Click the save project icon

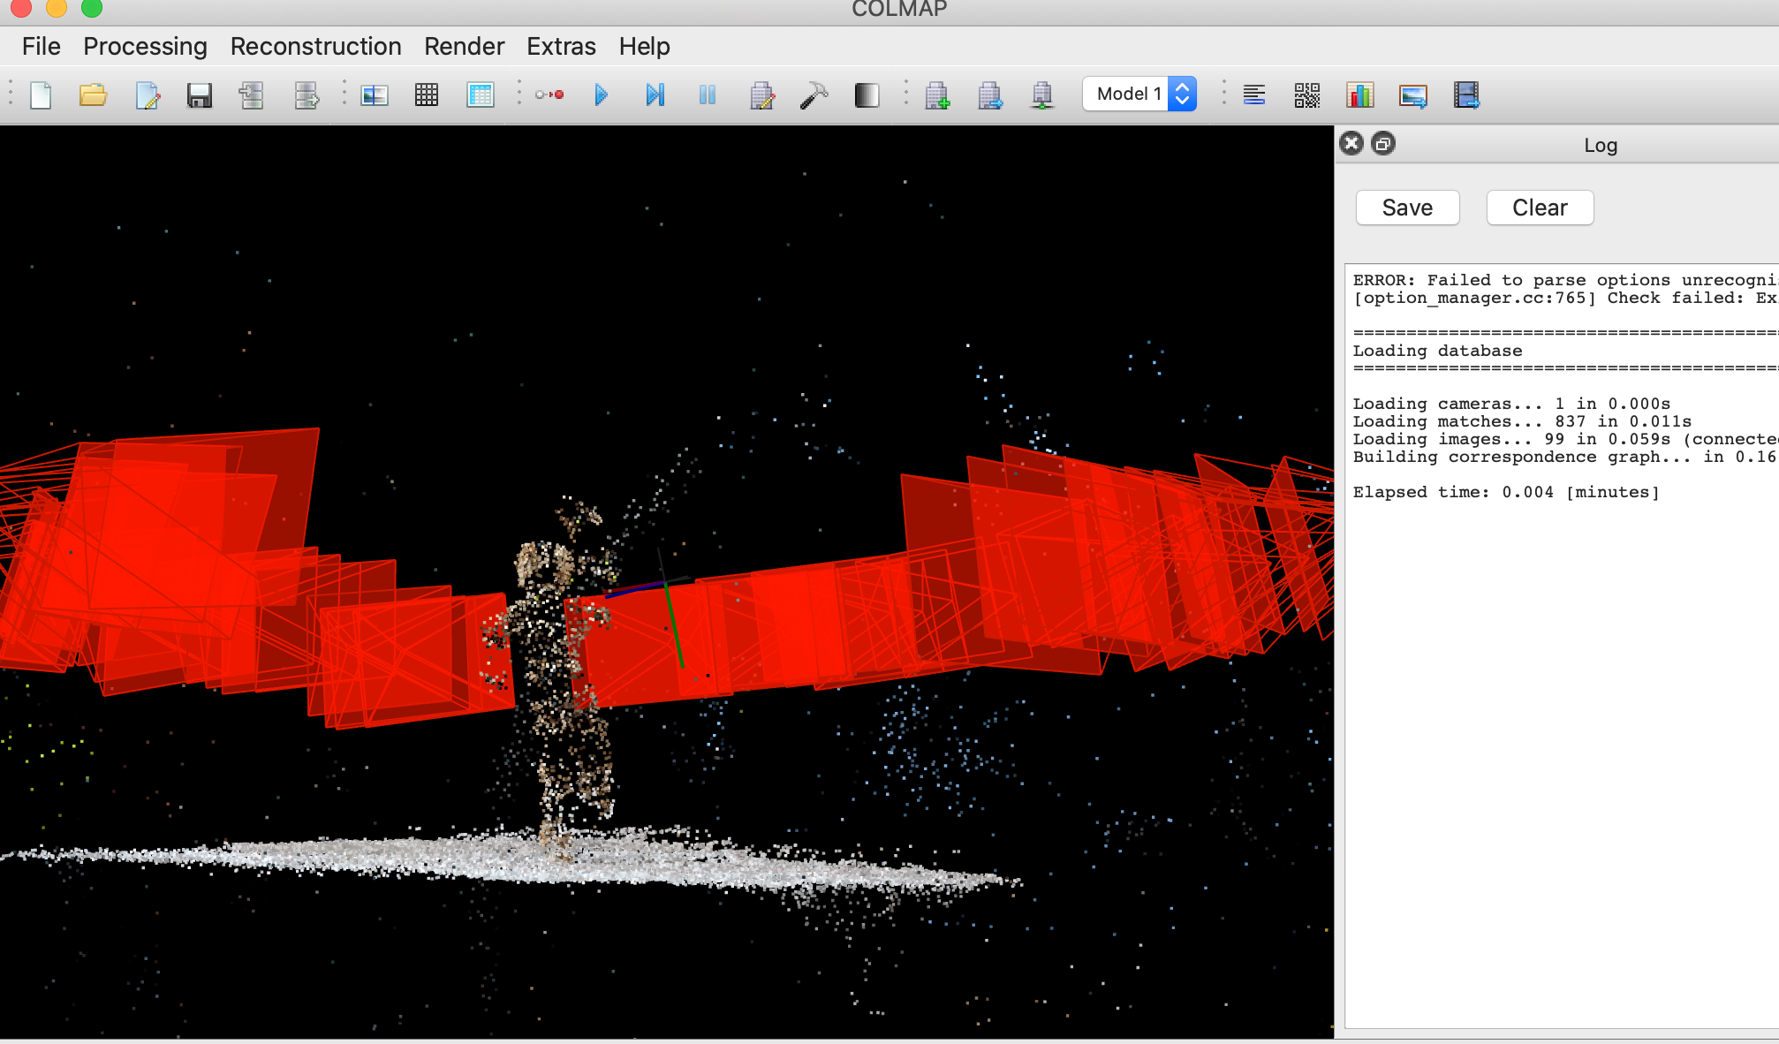click(x=198, y=95)
